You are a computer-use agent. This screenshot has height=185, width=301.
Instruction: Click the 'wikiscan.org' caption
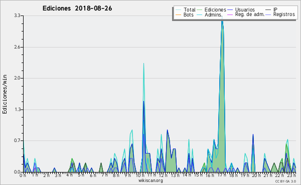tap(150, 180)
